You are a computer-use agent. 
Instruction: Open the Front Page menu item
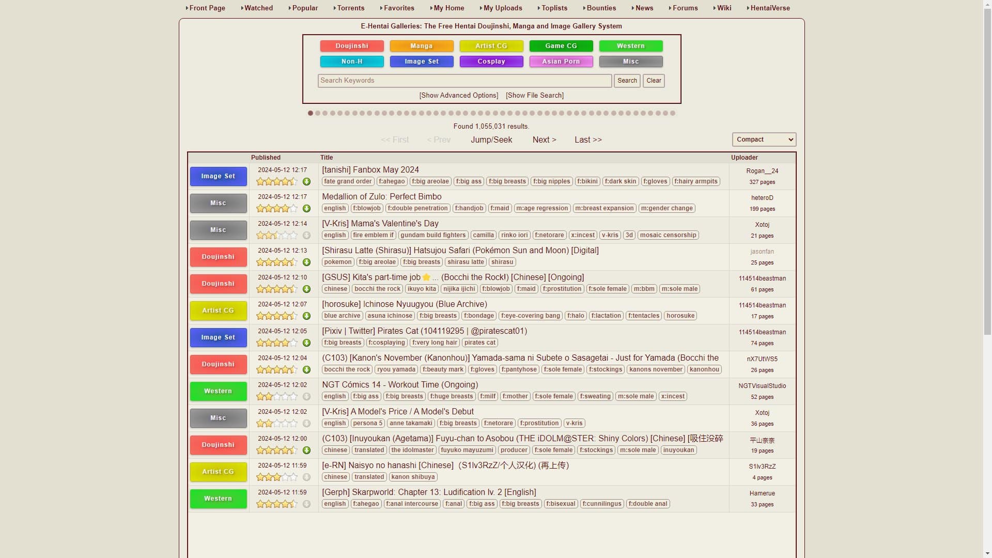(207, 8)
